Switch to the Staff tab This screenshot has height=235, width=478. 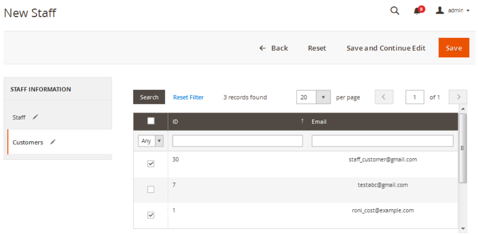[19, 117]
